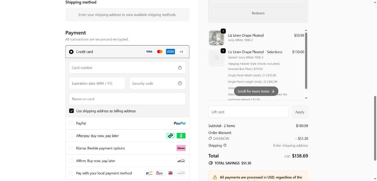Click the American Express icon
Image resolution: width=377 pixels, height=181 pixels.
pyautogui.click(x=170, y=52)
